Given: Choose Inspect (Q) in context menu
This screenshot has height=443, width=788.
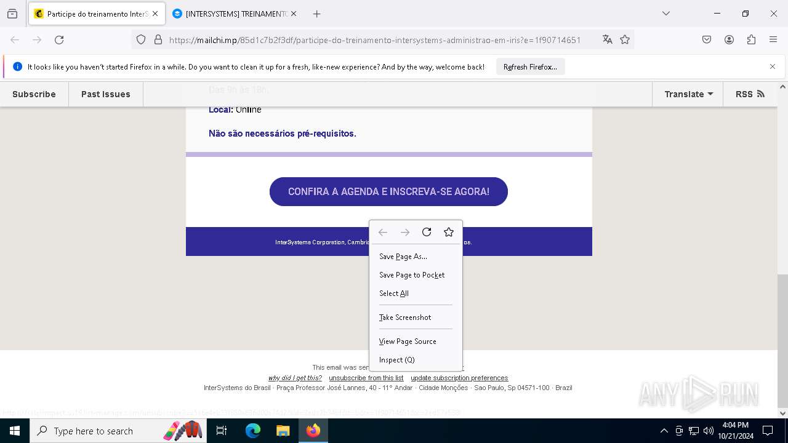Looking at the screenshot, I should [416, 360].
